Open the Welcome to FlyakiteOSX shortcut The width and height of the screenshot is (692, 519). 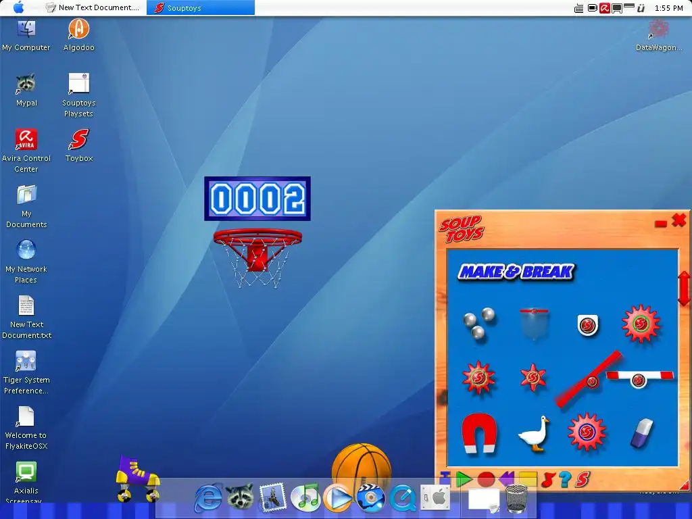[26, 428]
